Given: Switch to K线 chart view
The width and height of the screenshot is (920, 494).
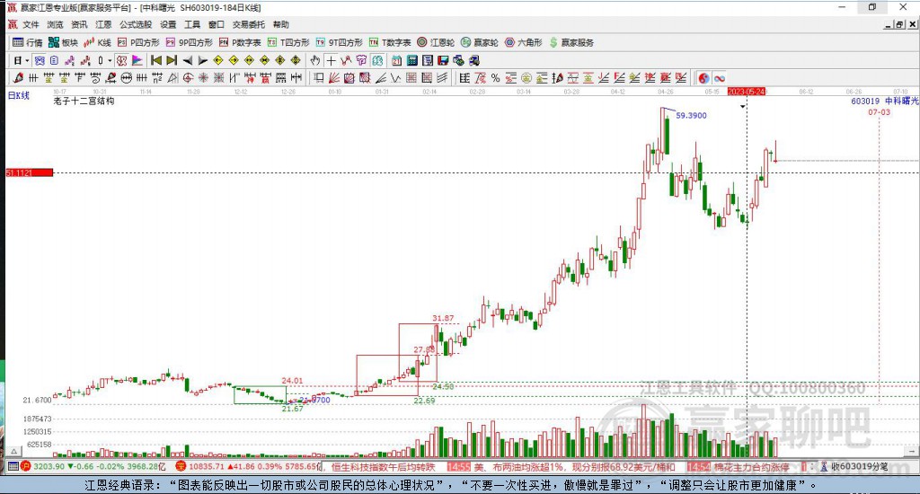Looking at the screenshot, I should [x=97, y=42].
